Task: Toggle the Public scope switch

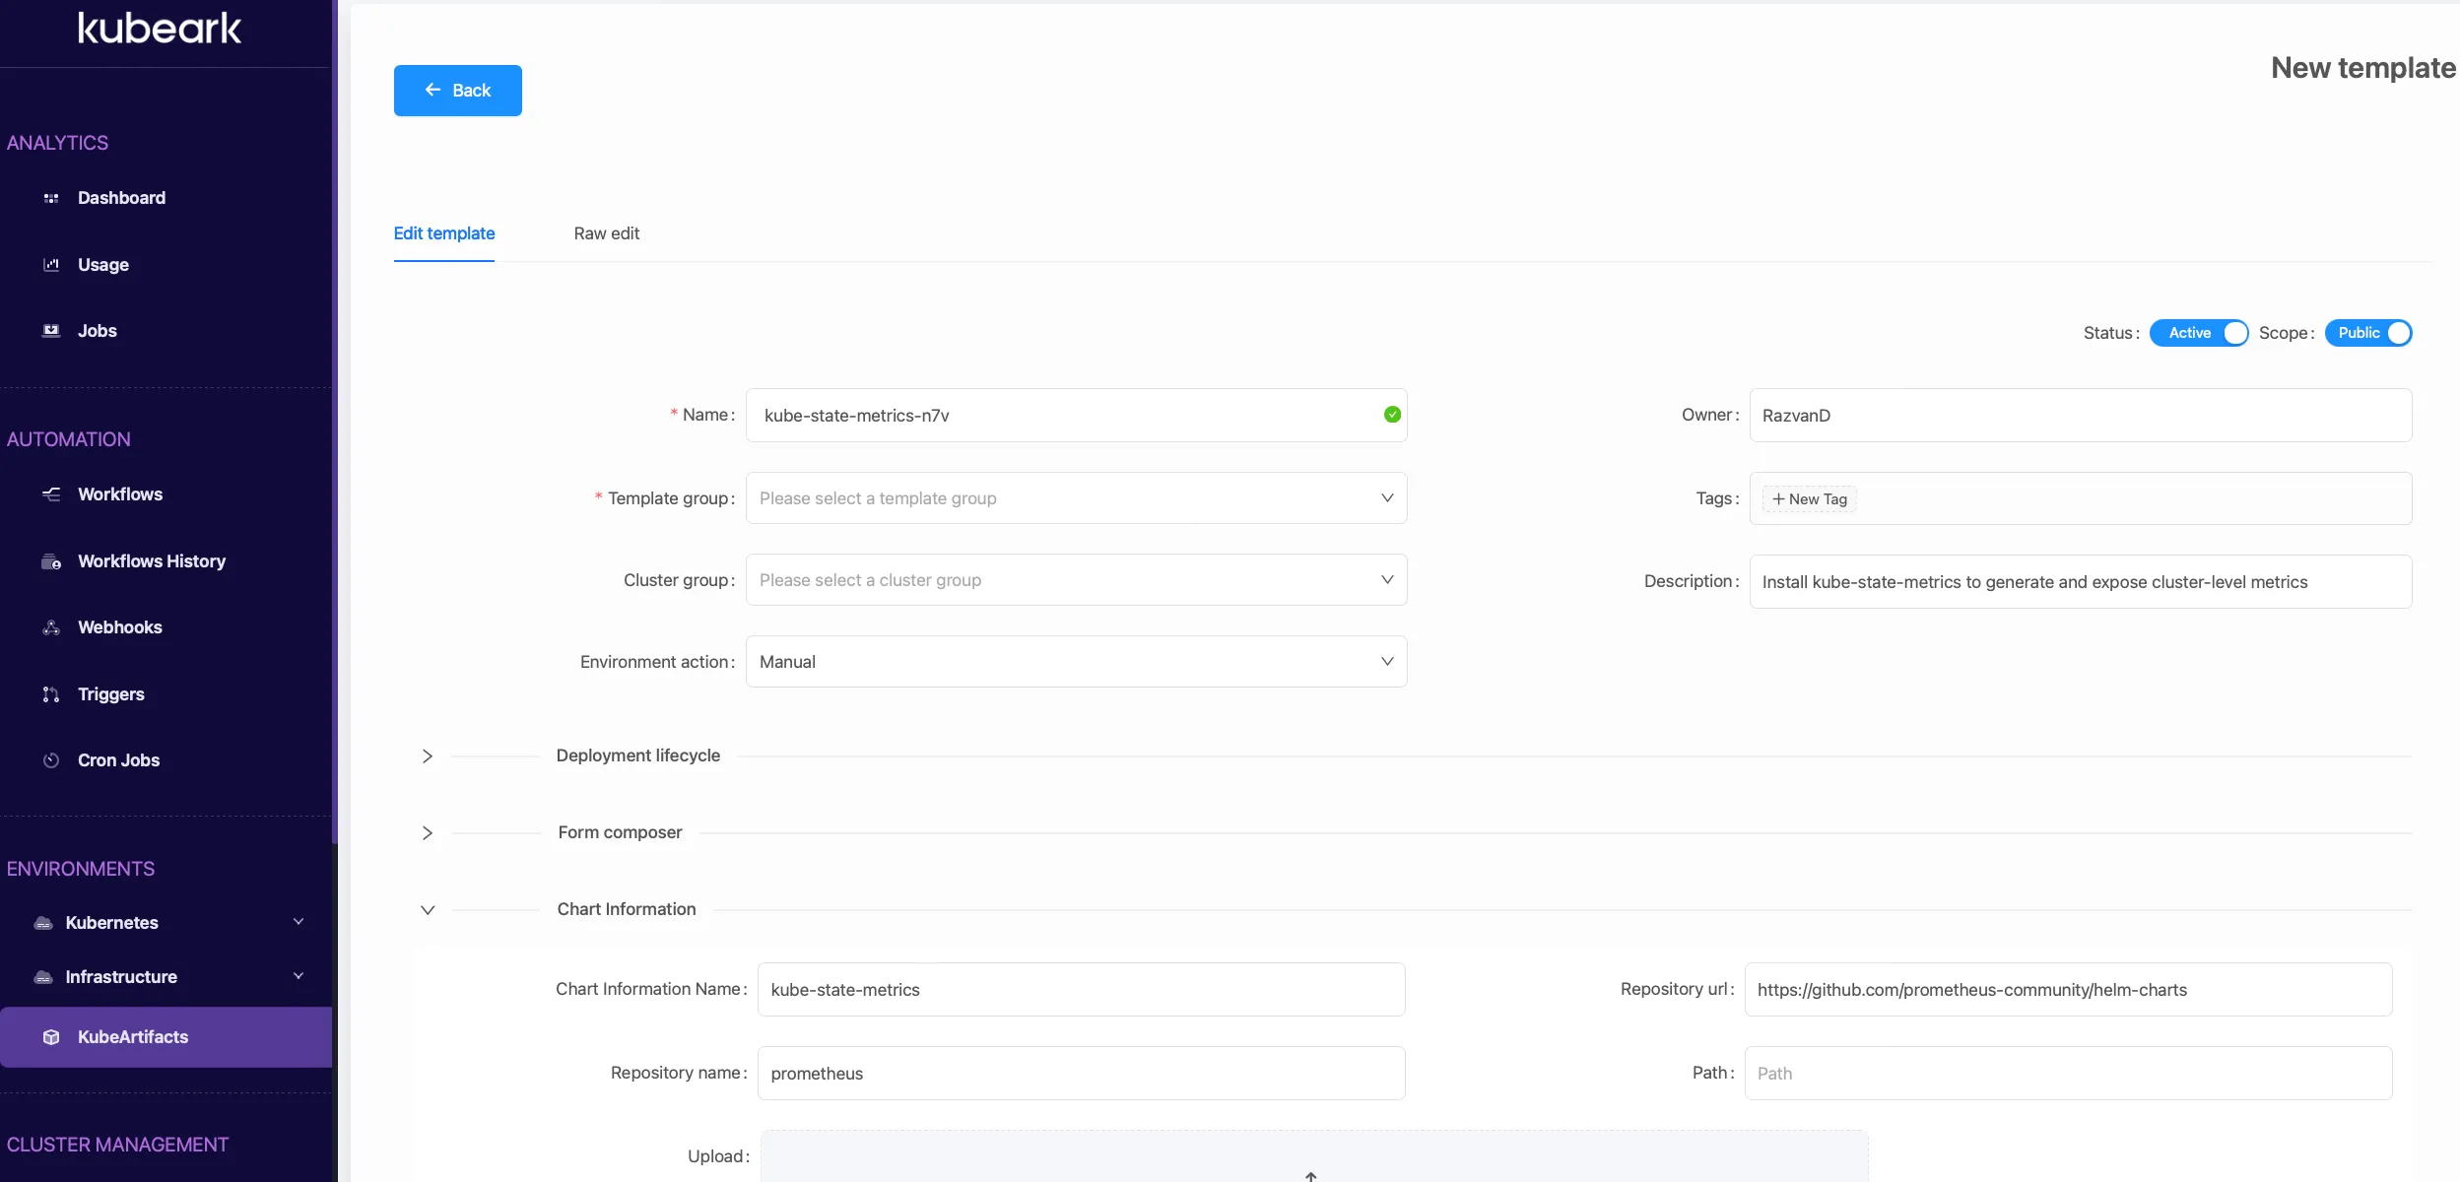Action: click(x=2368, y=333)
